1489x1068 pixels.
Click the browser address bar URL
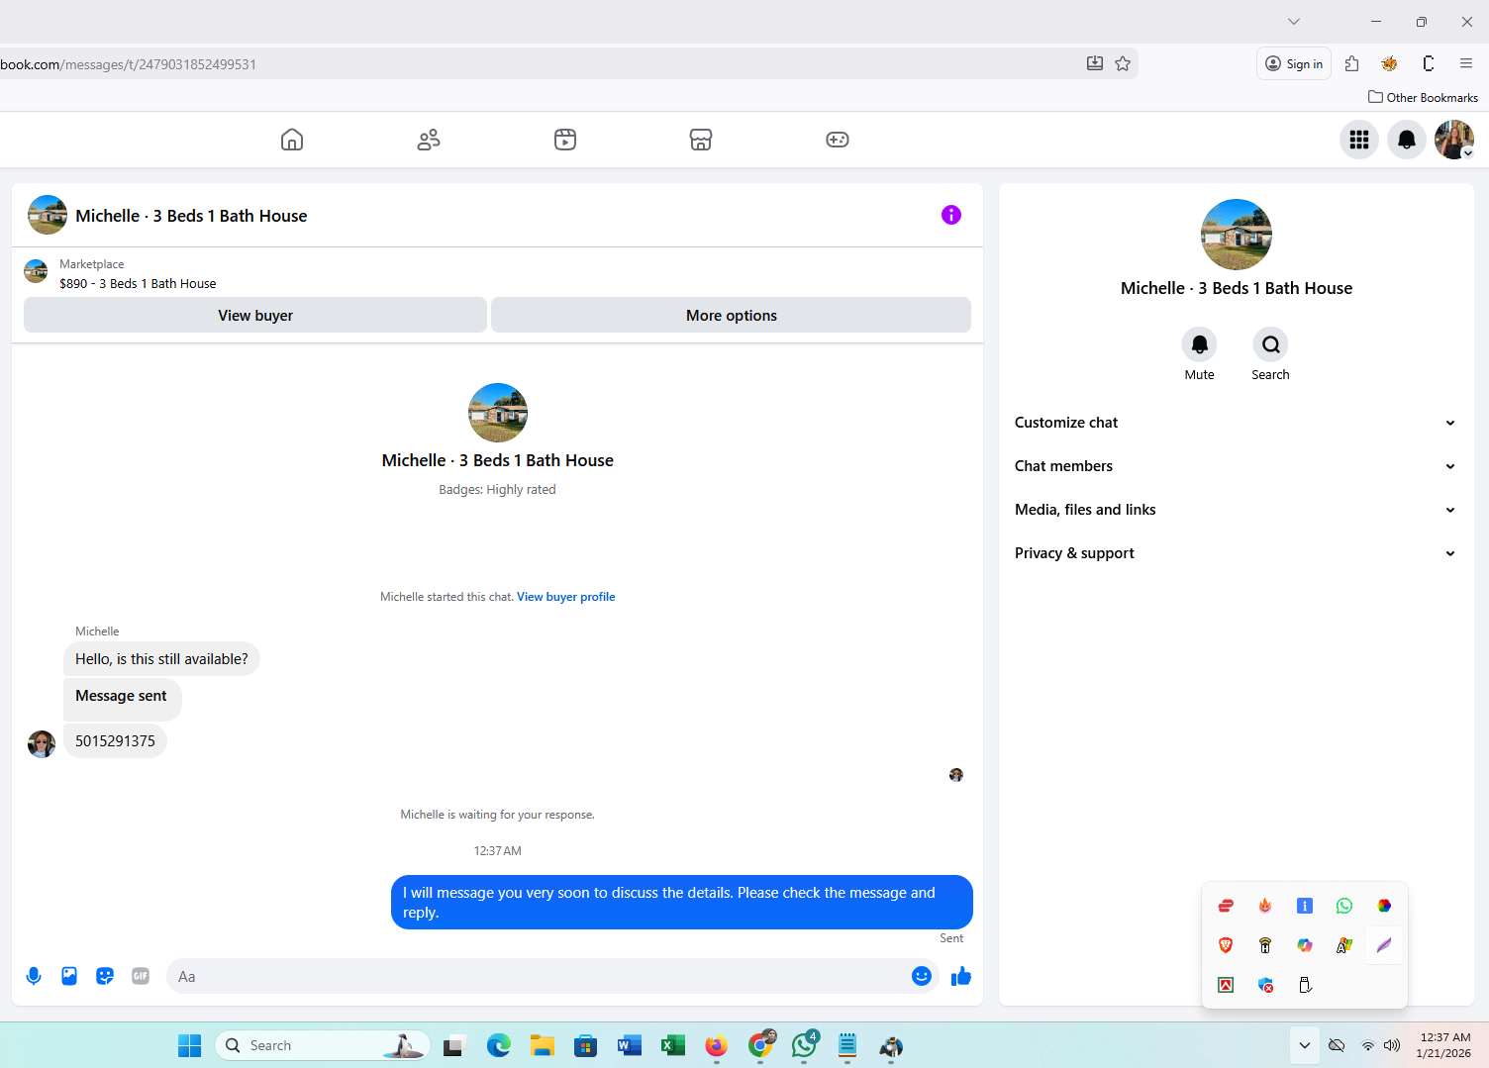coord(129,64)
